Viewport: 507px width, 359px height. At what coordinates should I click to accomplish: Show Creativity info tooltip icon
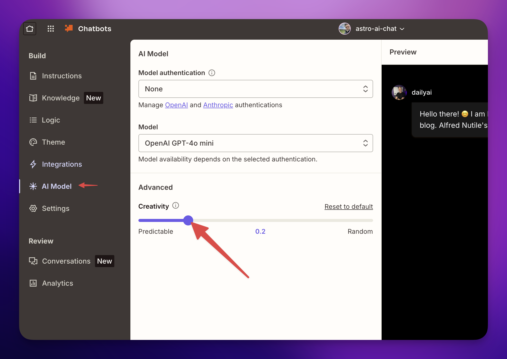[176, 206]
